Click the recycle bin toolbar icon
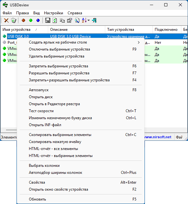This screenshot has height=204, width=188. click(x=14, y=20)
